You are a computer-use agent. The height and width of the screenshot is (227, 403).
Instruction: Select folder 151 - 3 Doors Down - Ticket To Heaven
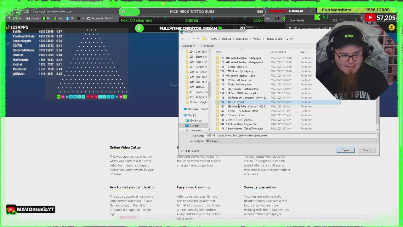(241, 129)
